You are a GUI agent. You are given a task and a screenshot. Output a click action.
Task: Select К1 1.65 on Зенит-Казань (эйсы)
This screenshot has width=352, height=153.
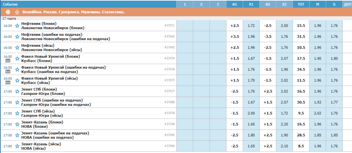251,146
